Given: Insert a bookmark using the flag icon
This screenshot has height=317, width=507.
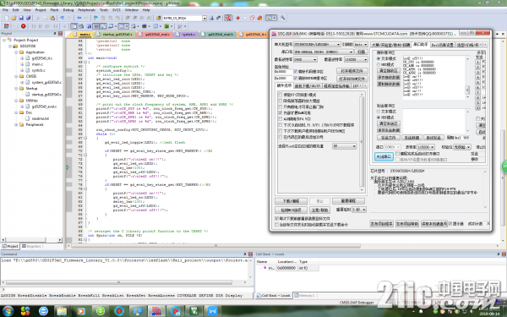Looking at the screenshot, I should (x=95, y=18).
